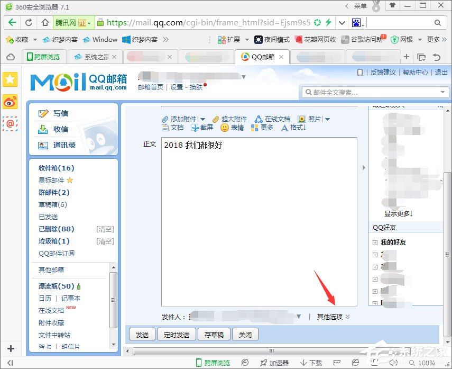Click the 发送 send button
This screenshot has height=369, width=452.
click(x=142, y=334)
